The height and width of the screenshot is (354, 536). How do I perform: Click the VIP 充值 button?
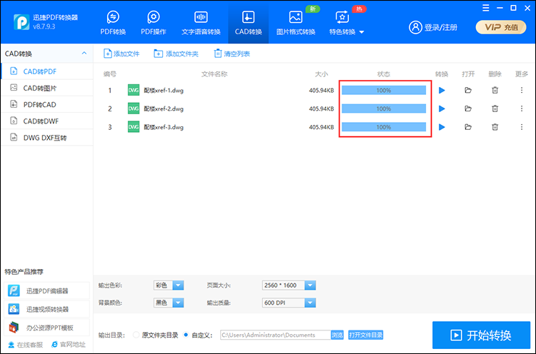tap(501, 27)
